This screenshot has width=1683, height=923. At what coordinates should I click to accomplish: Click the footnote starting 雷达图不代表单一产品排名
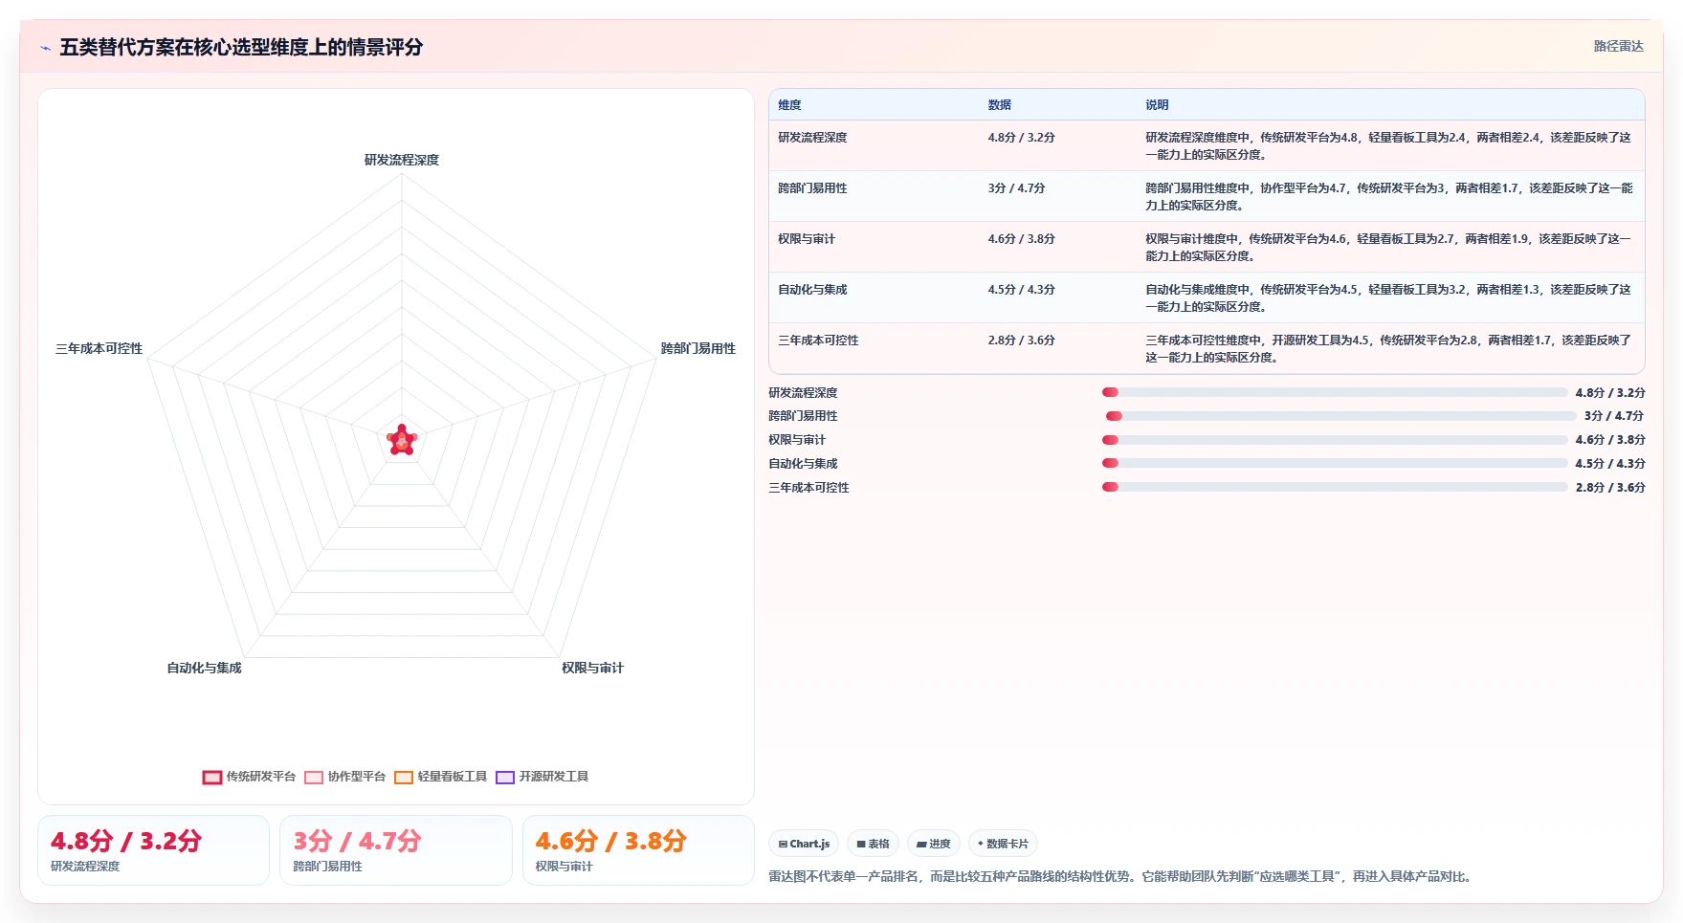click(x=1120, y=876)
